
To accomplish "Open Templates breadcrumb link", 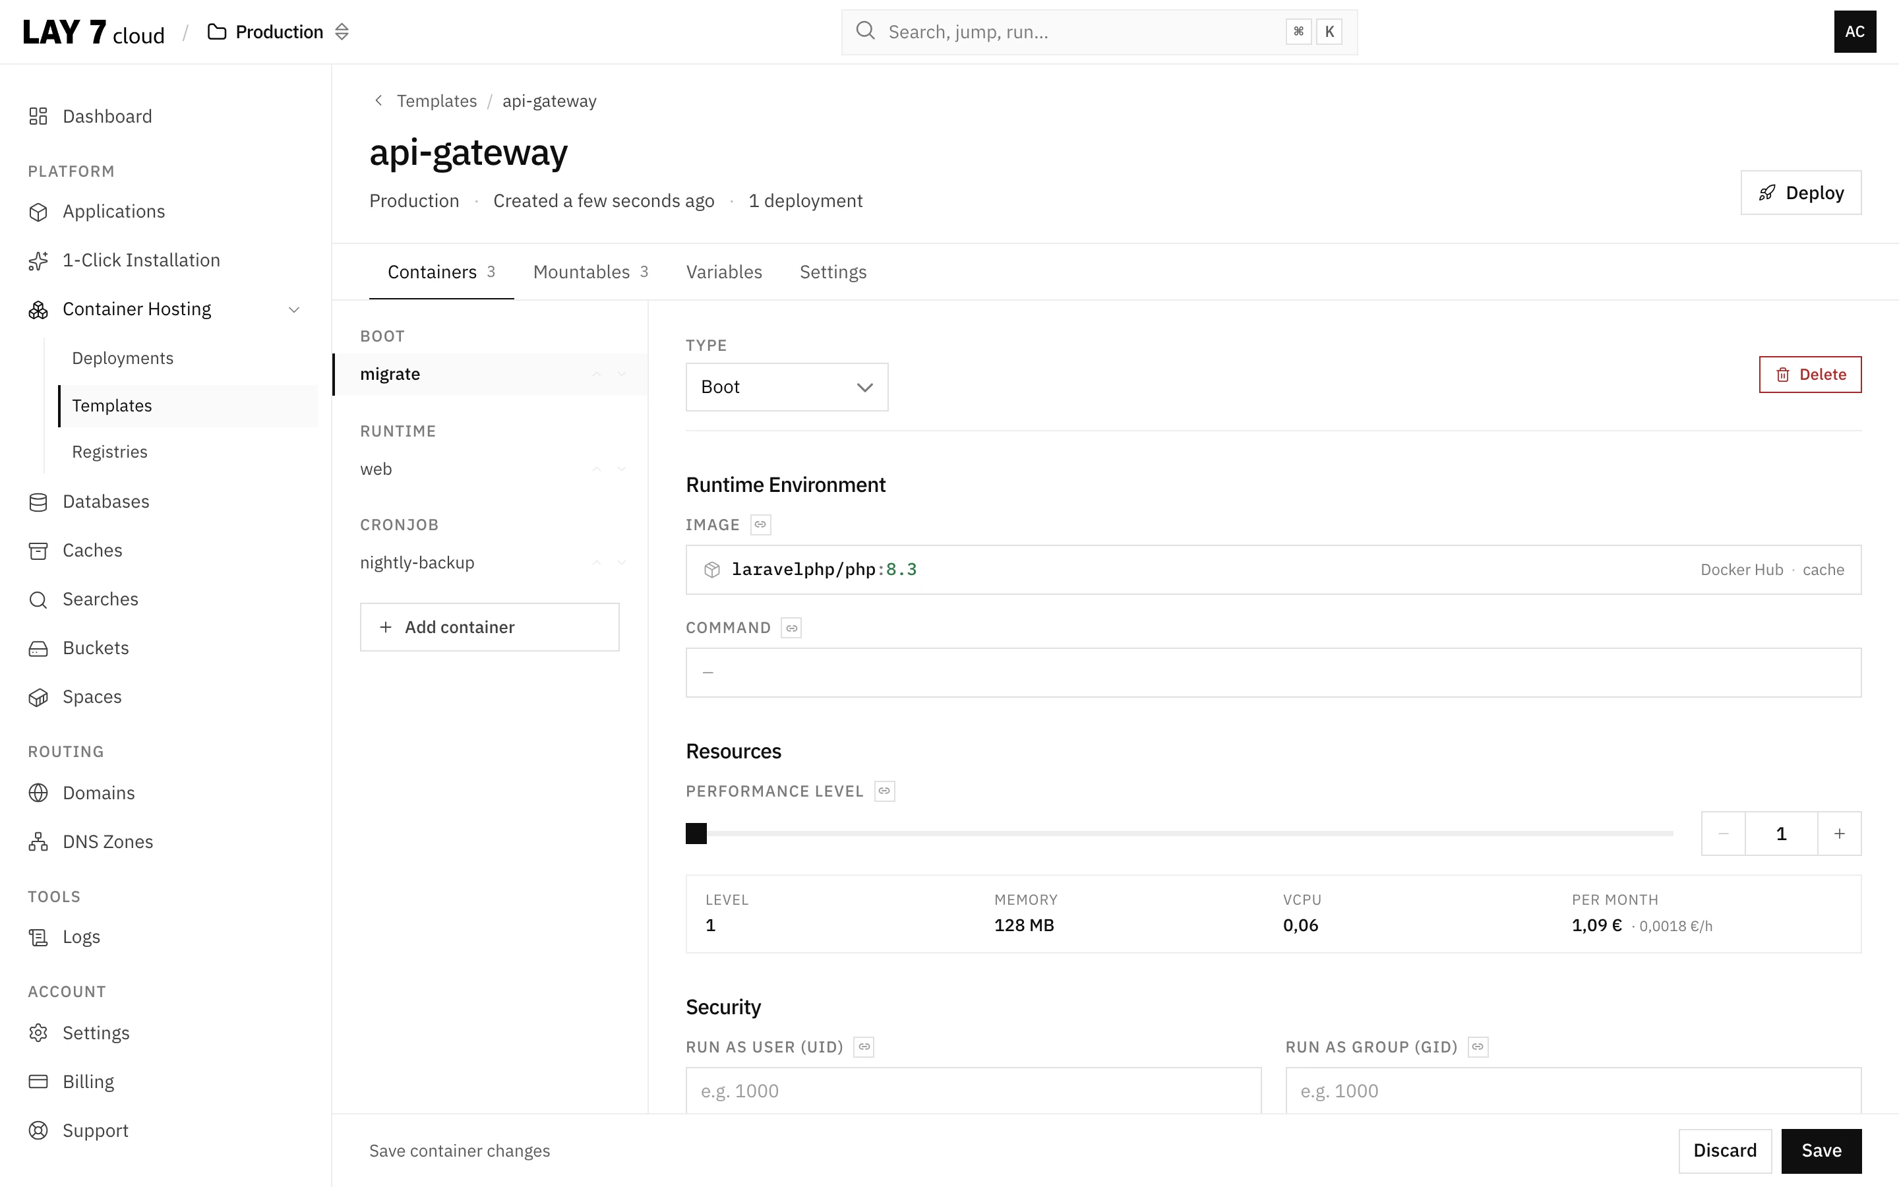I will click(437, 100).
